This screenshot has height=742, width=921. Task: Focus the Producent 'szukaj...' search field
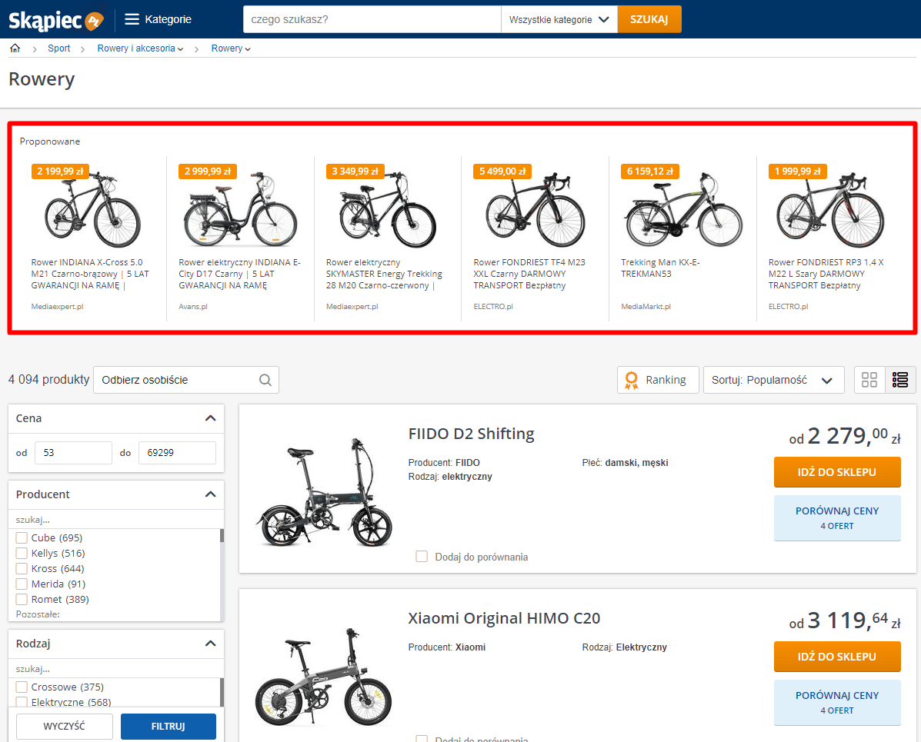tap(115, 520)
